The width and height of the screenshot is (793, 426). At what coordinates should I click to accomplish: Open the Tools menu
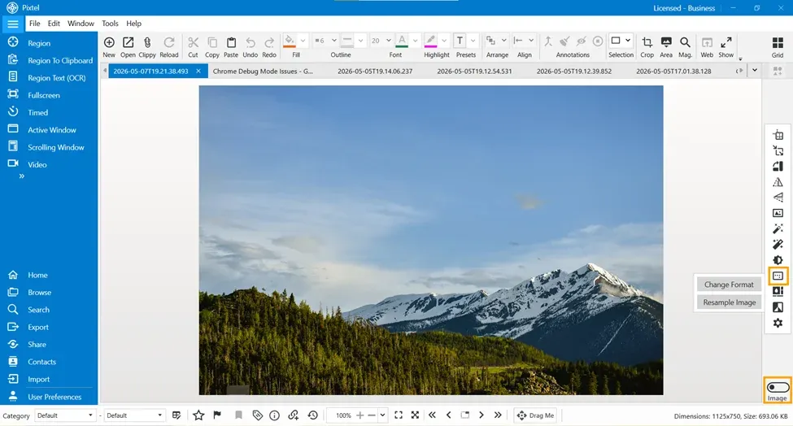tap(110, 24)
